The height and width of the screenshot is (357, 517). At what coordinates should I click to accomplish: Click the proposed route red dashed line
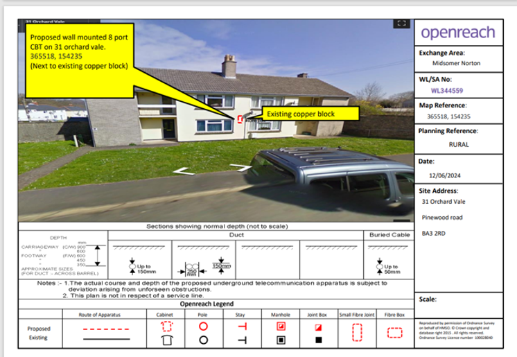tap(106, 329)
